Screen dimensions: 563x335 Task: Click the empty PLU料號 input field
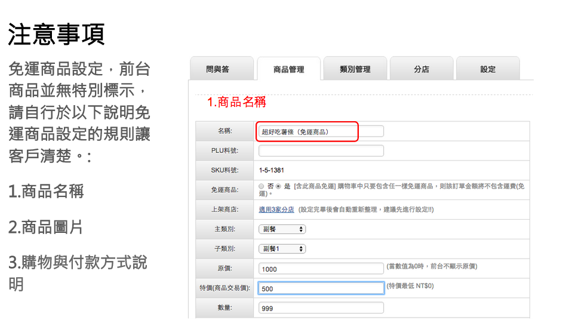pyautogui.click(x=321, y=150)
